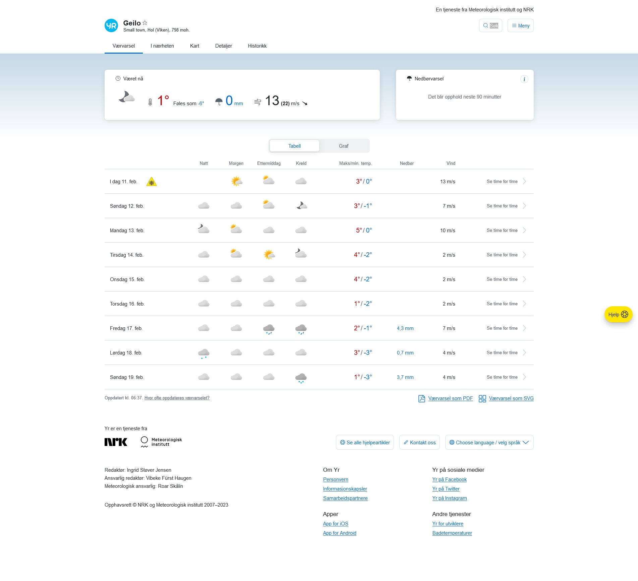
Task: Click the Nedbørvarsel info icon
Action: click(x=524, y=79)
